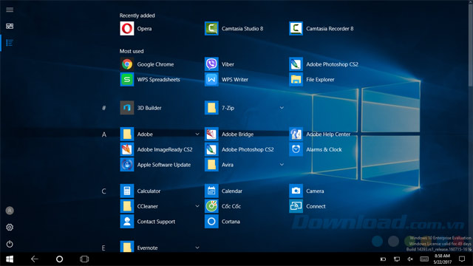Expand the Avira folder chevron

282,165
